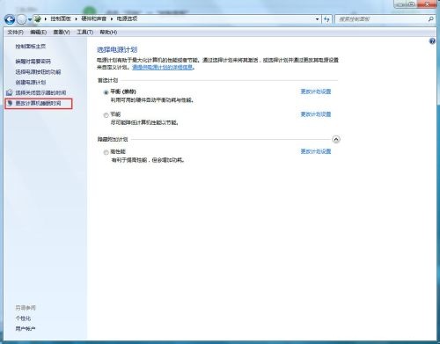The image size is (440, 344).
Task: Click the 选择电源计划 page heading
Action: [x=117, y=49]
